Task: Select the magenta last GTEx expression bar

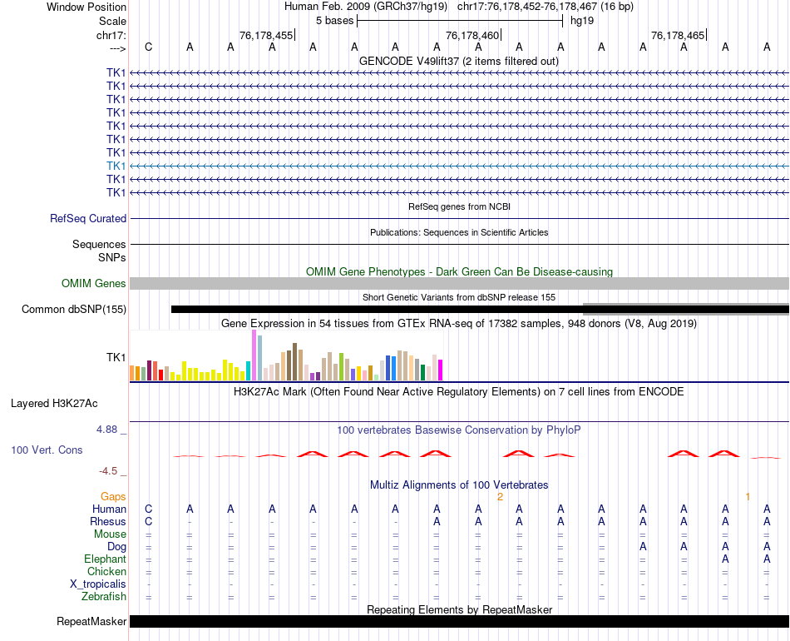Action: pyautogui.click(x=440, y=370)
